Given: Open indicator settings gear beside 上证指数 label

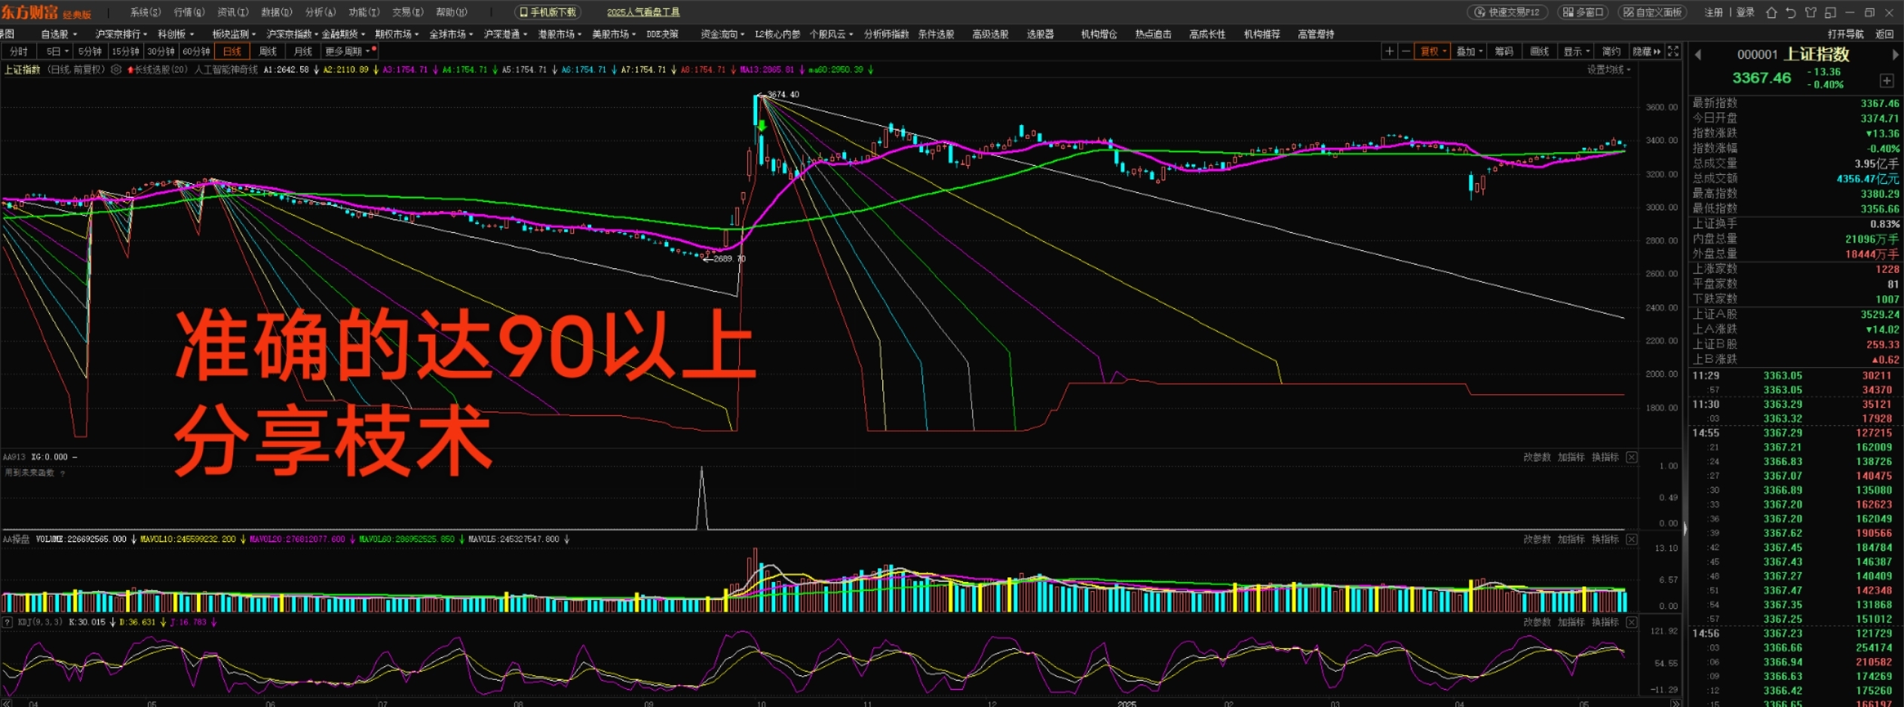Looking at the screenshot, I should [x=116, y=69].
